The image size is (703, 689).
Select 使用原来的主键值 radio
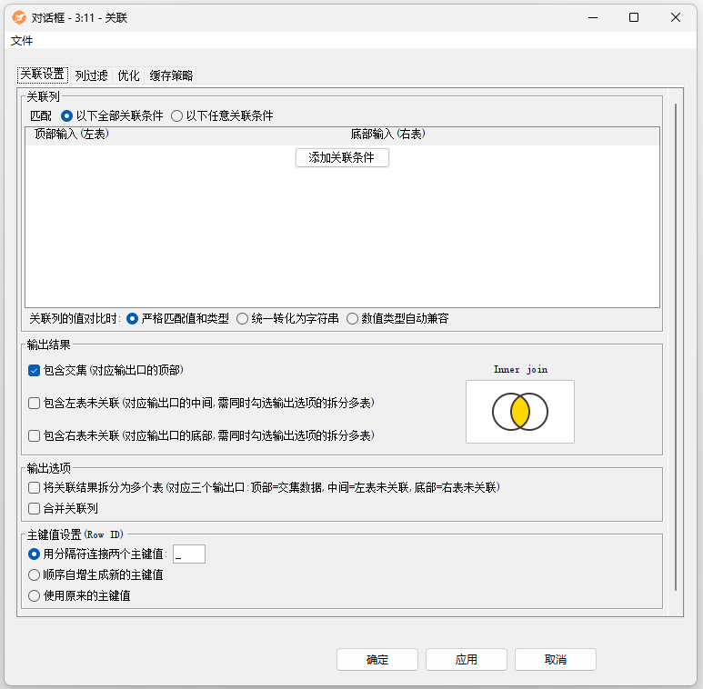point(34,595)
